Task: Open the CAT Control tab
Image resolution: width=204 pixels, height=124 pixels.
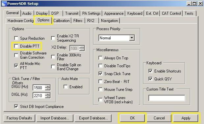Action: pyautogui.click(x=171, y=13)
